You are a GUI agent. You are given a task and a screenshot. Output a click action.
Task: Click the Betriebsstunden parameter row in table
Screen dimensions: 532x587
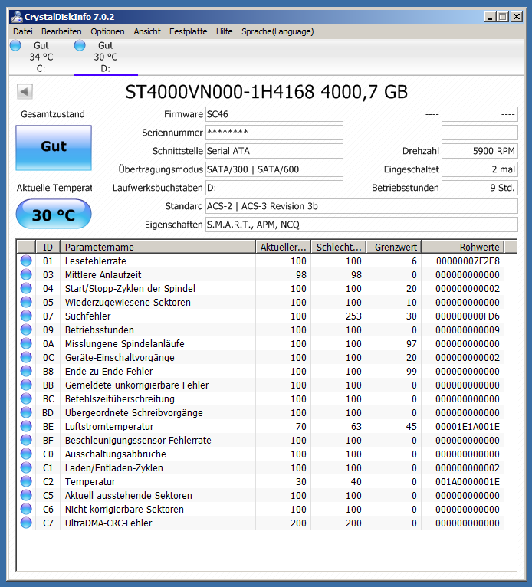[x=260, y=330]
